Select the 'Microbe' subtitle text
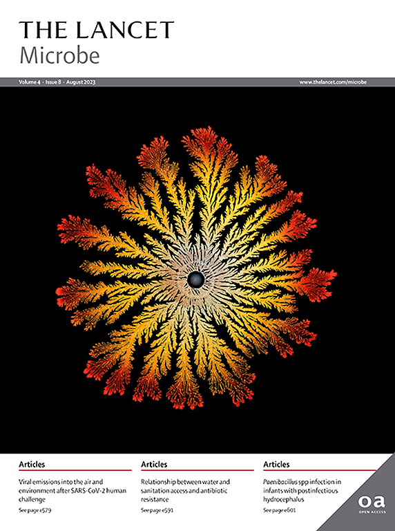Viewport: 395px width, 531px height. [59, 55]
